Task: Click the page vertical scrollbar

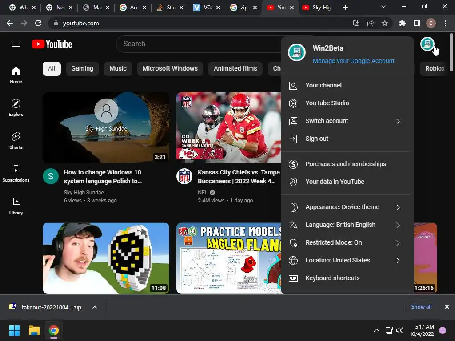Action: coord(451,52)
